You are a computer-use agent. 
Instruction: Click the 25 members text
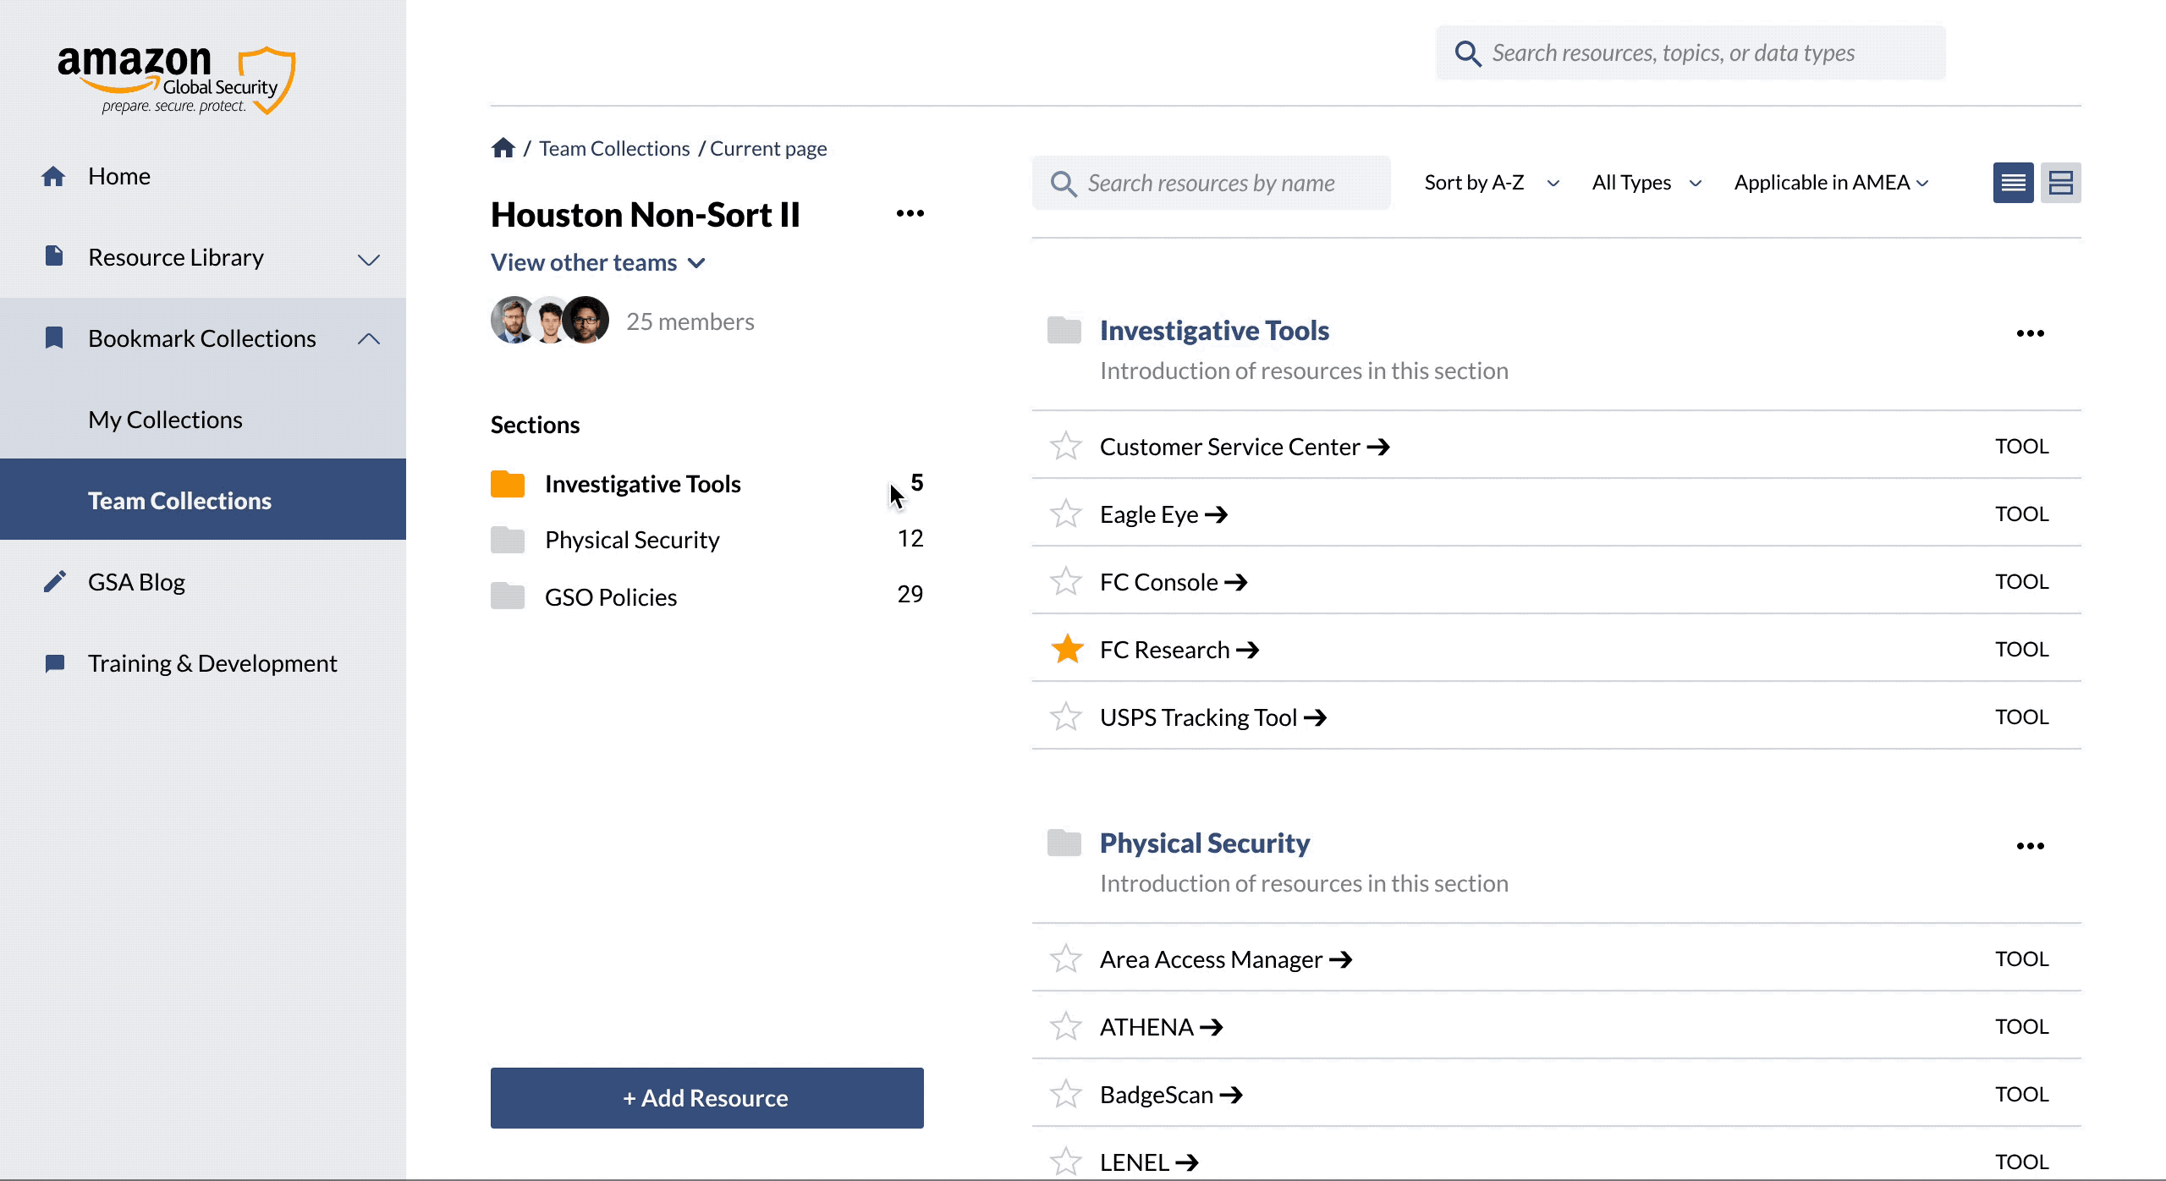coord(690,321)
